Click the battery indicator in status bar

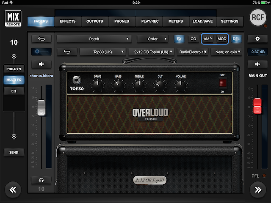pyautogui.click(x=265, y=3)
